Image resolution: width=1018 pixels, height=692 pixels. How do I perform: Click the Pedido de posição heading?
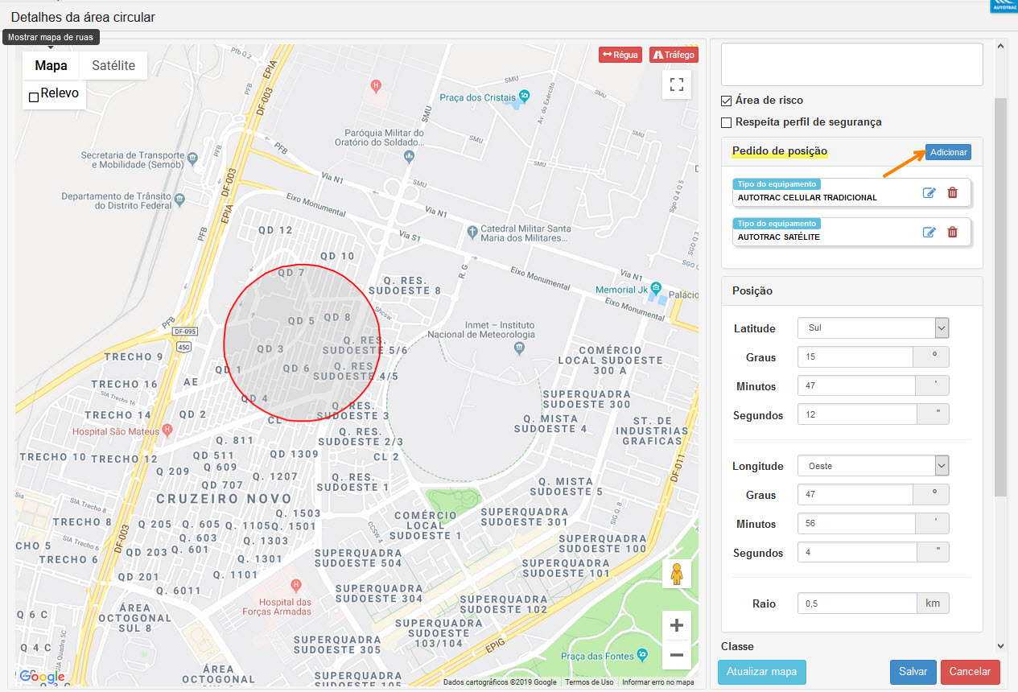[x=779, y=151]
